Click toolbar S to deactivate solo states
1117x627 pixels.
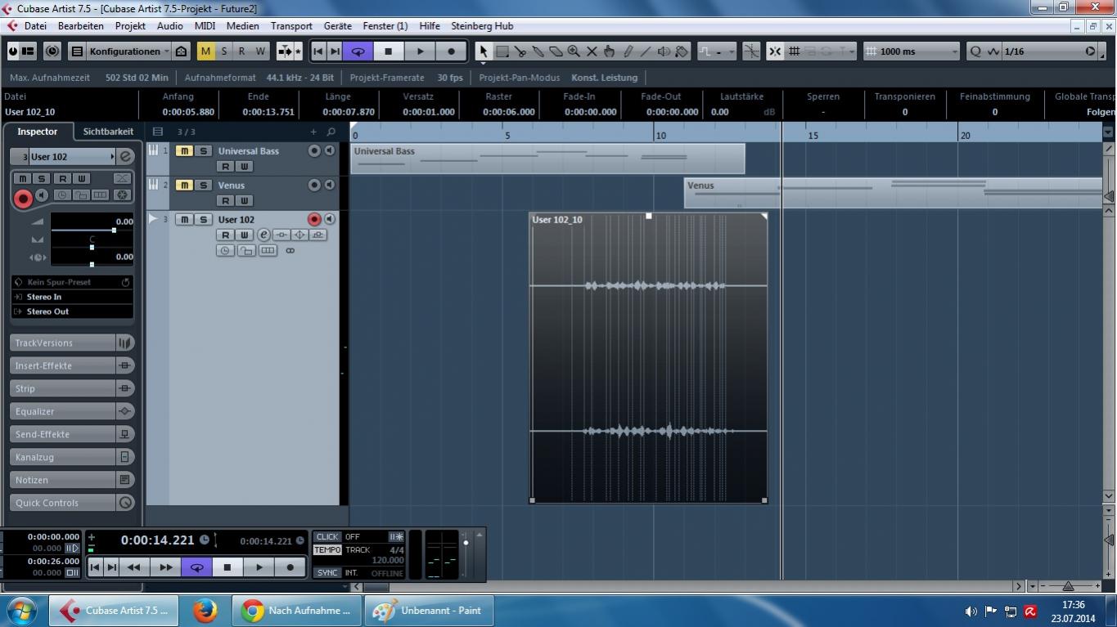coord(223,52)
